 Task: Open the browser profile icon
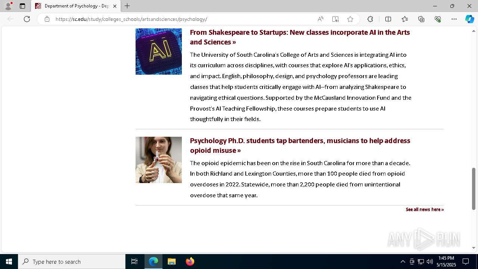8,6
